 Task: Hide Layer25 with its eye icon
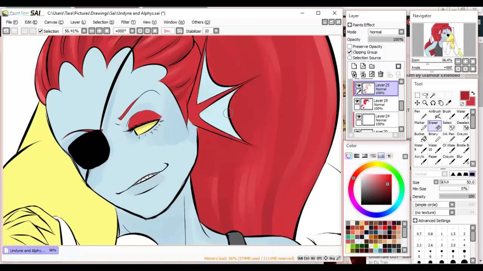coord(359,85)
